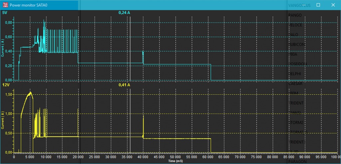Select PANGO in the overlaid list
Viewport: 341px width, 164px height.
[295, 15]
